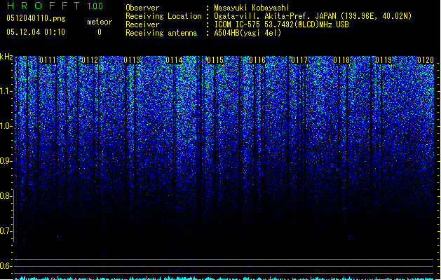The image size is (441, 280).
Task: Click the 0115 time marker
Action: click(215, 60)
